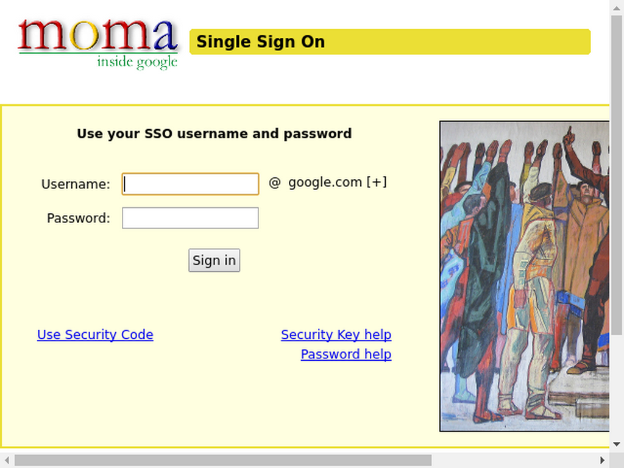Click the vertical scrollbar up arrow
The height and width of the screenshot is (468, 624).
(617, 7)
